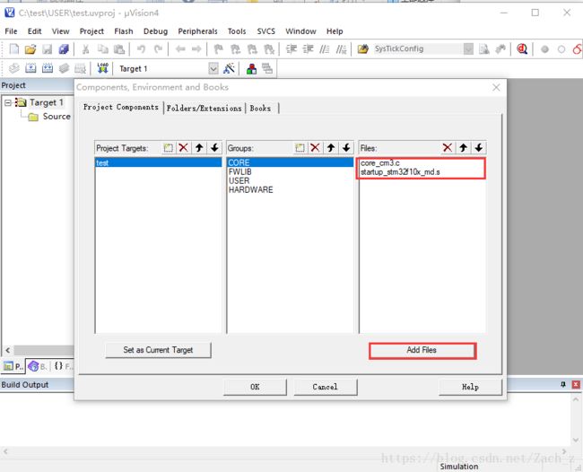Move group down arrow in Groups
The width and height of the screenshot is (583, 472).
tap(346, 148)
